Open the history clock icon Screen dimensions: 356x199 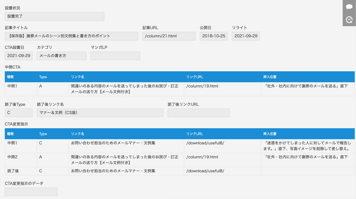(x=349, y=20)
